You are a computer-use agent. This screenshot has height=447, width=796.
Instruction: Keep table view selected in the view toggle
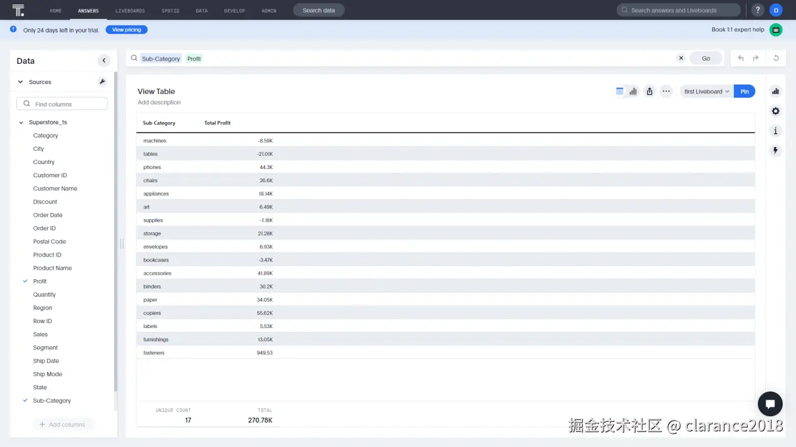(x=619, y=91)
